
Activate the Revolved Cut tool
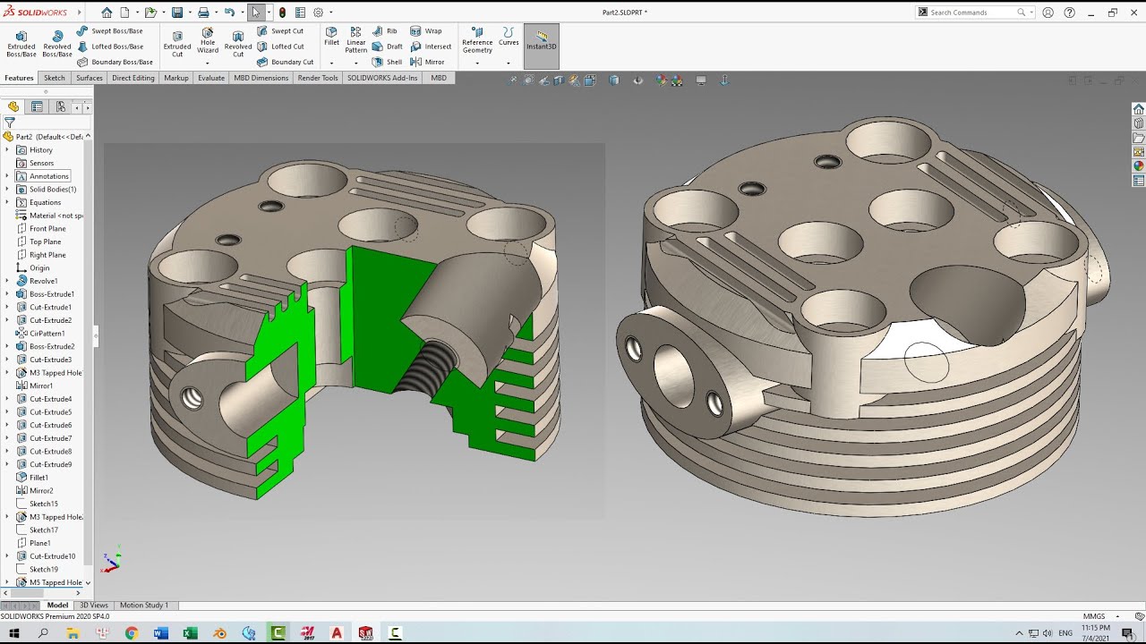(238, 42)
